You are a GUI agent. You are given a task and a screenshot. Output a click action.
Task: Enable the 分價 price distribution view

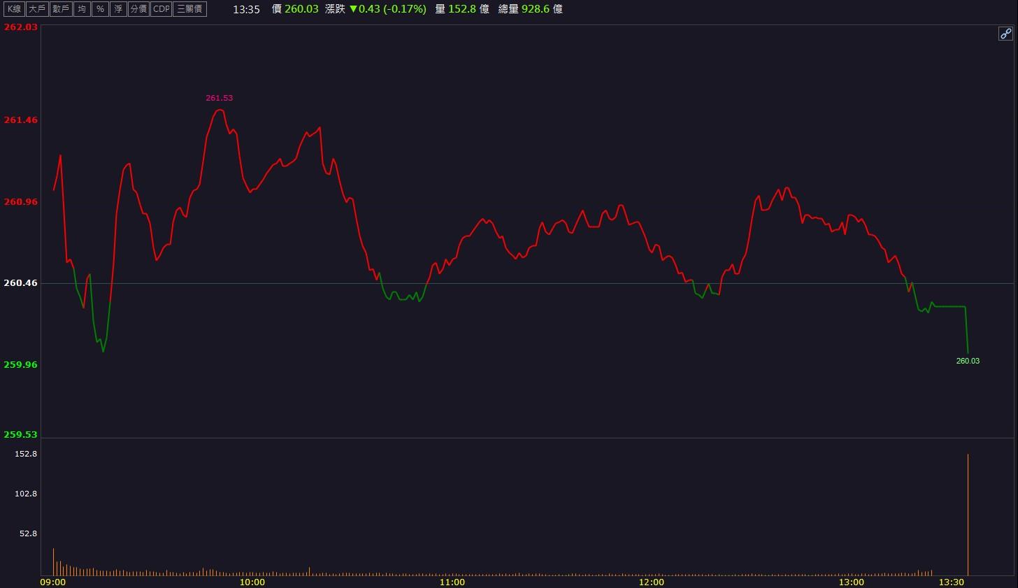pyautogui.click(x=138, y=9)
